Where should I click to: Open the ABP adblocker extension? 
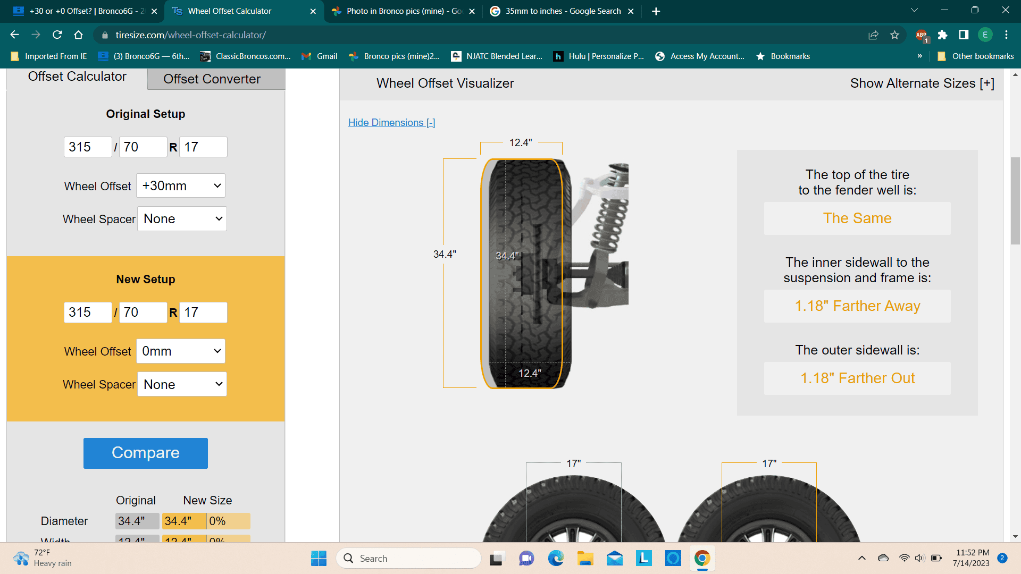pyautogui.click(x=922, y=36)
